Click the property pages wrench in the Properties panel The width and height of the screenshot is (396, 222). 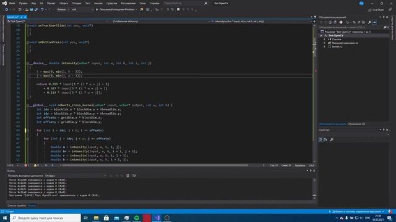point(332,140)
